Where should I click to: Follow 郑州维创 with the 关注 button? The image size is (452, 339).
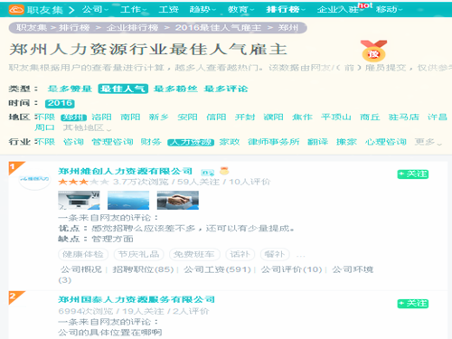tap(413, 174)
